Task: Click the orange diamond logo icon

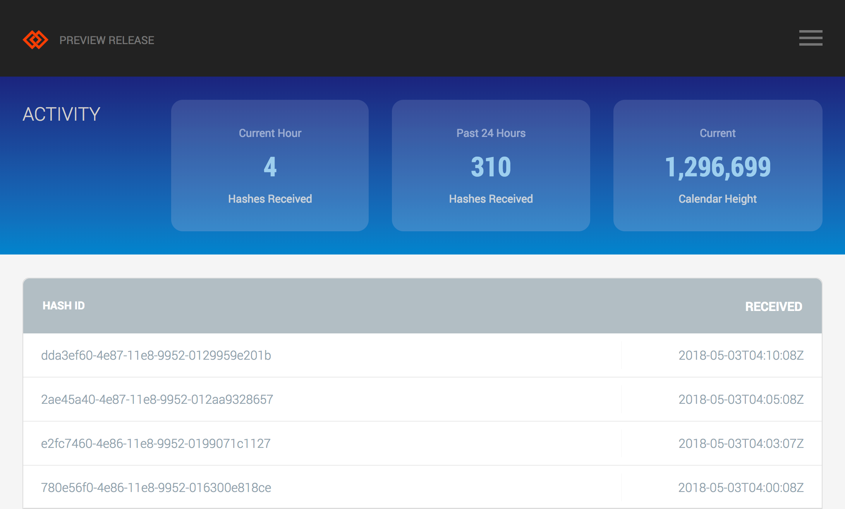Action: pos(35,40)
